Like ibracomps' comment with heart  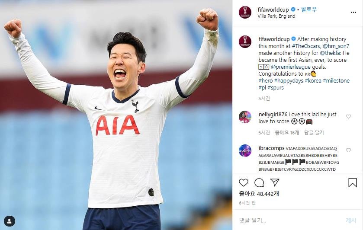coord(348,150)
